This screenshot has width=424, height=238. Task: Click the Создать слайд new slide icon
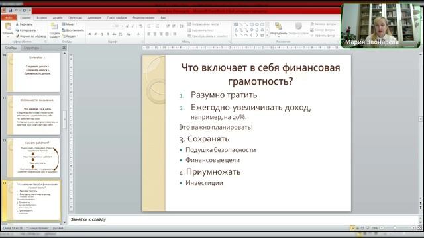pyautogui.click(x=54, y=26)
